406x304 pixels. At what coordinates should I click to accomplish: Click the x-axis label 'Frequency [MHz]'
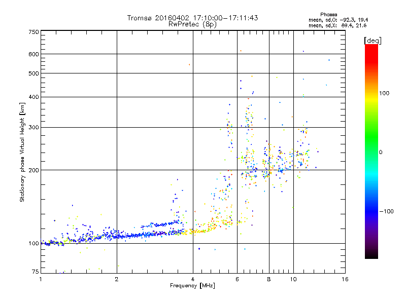pos(192,286)
